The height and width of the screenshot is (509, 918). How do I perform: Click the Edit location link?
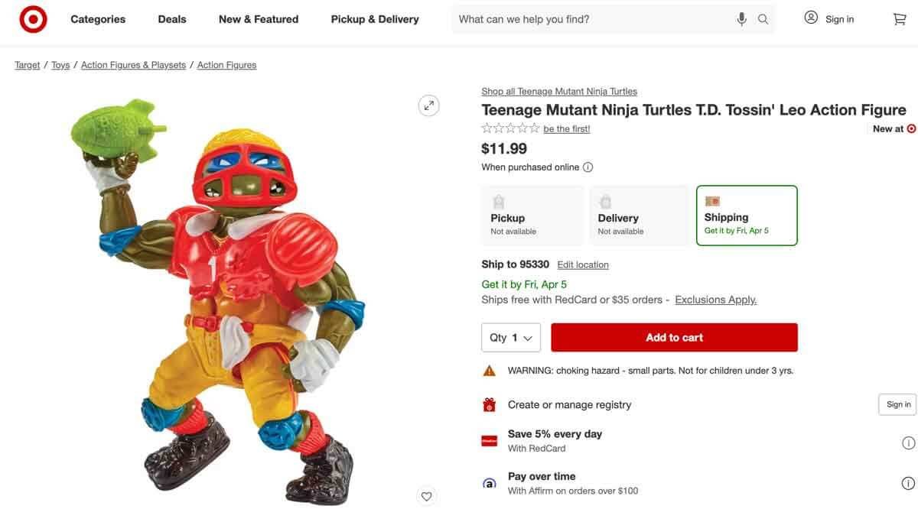(583, 265)
